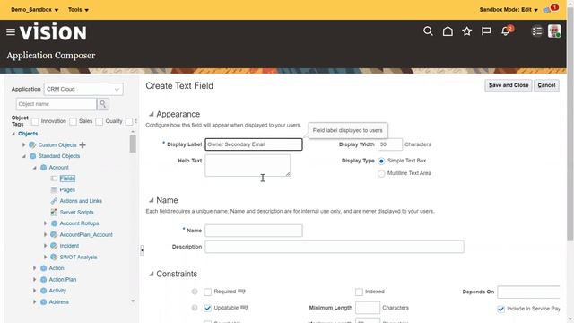Click the Fields node icon

[x=54, y=179]
